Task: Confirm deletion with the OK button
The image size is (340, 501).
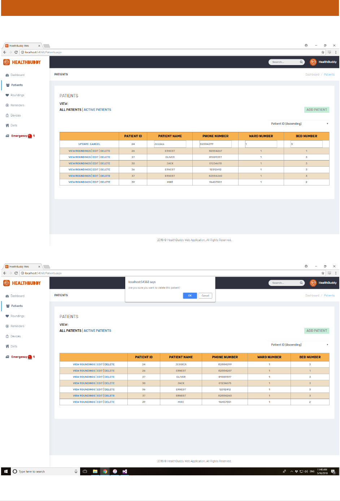Action: 190,296
